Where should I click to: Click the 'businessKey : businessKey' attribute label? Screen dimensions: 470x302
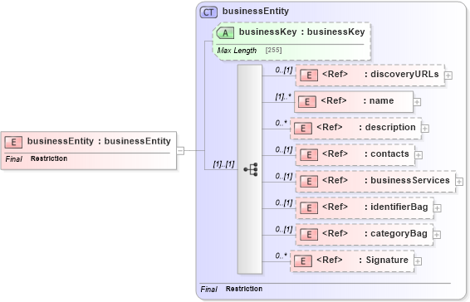[x=301, y=32]
